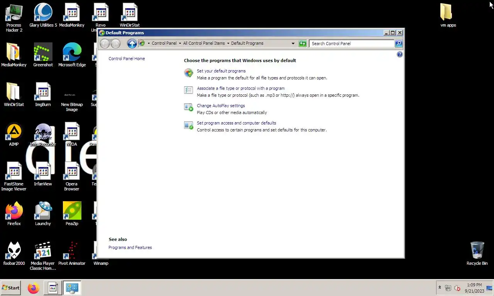The image size is (494, 296).
Task: Select Greenshot desktop icon
Action: pos(43,55)
